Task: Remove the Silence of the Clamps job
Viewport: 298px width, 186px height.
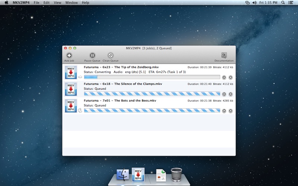Action: (231, 94)
